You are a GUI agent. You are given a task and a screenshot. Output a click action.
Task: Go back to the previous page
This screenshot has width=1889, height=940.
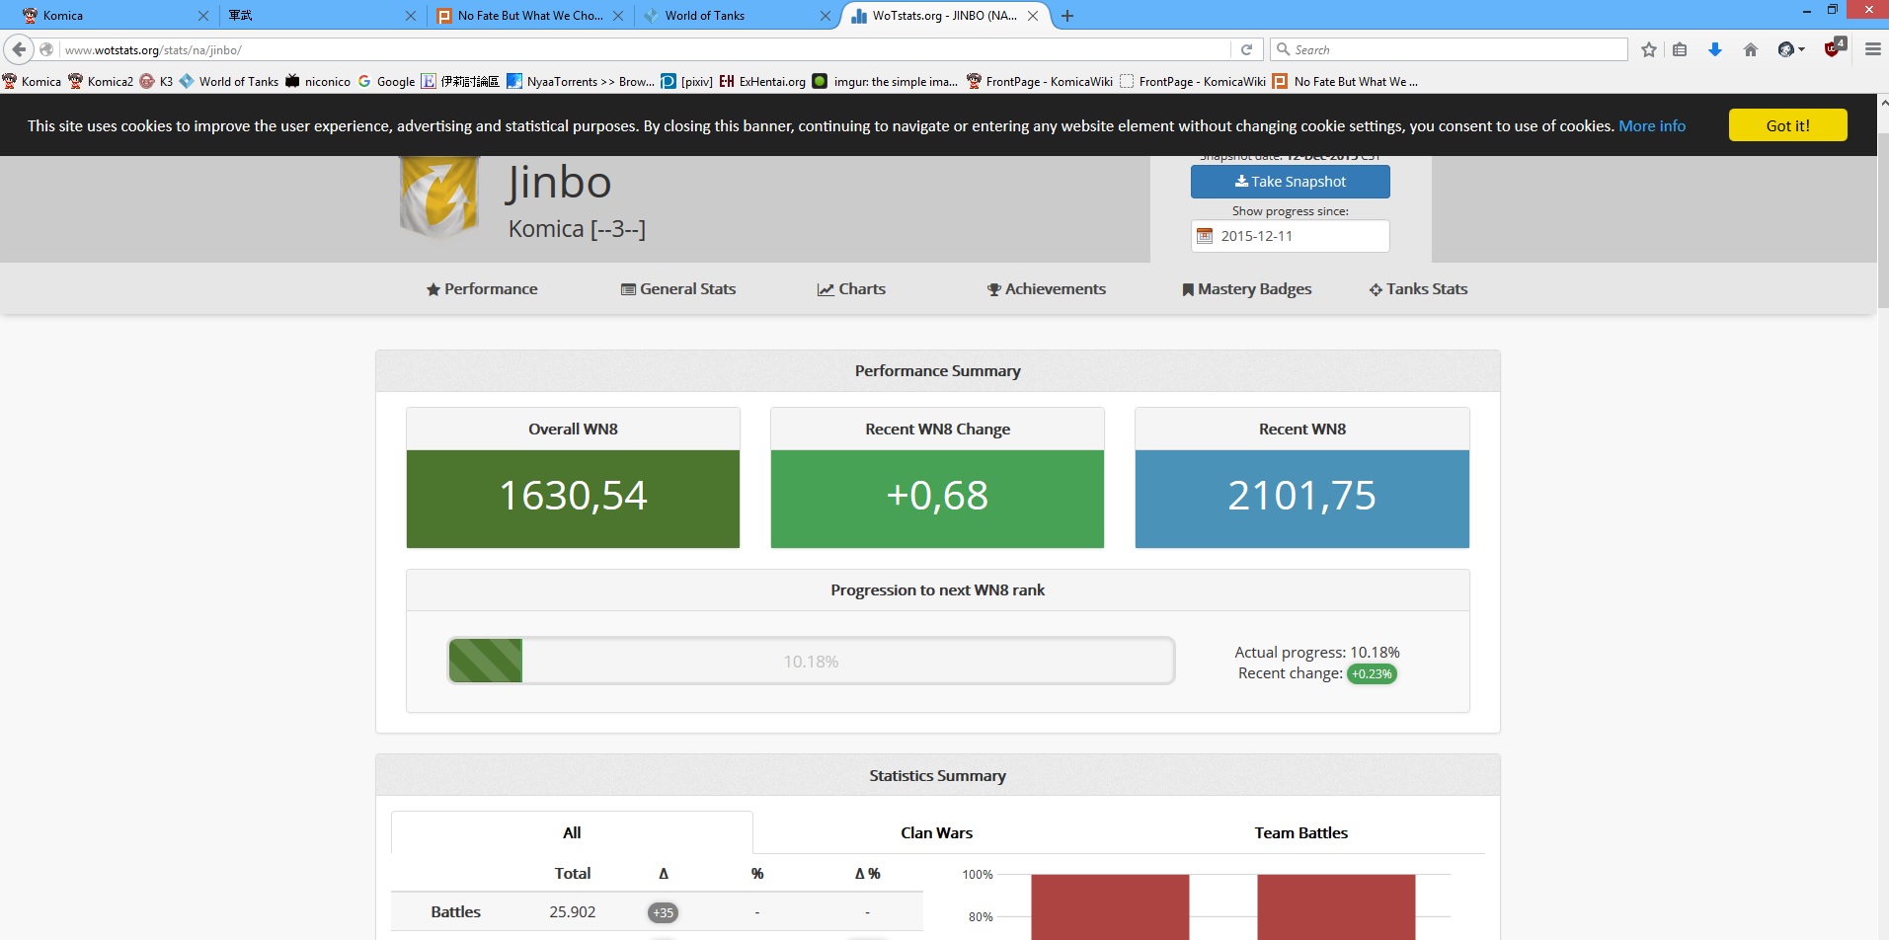click(x=19, y=49)
